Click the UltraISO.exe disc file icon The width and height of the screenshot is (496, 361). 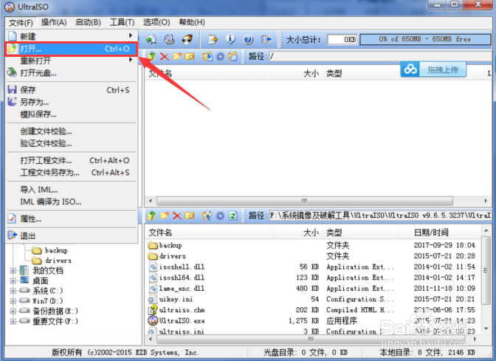click(153, 320)
